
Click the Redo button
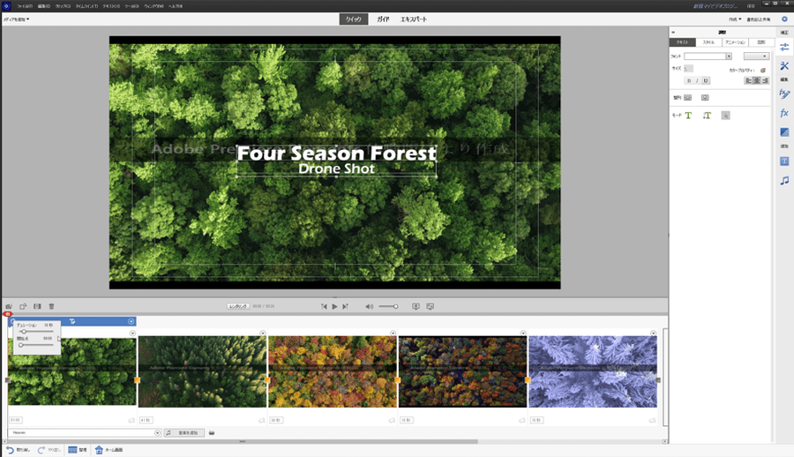click(x=49, y=450)
